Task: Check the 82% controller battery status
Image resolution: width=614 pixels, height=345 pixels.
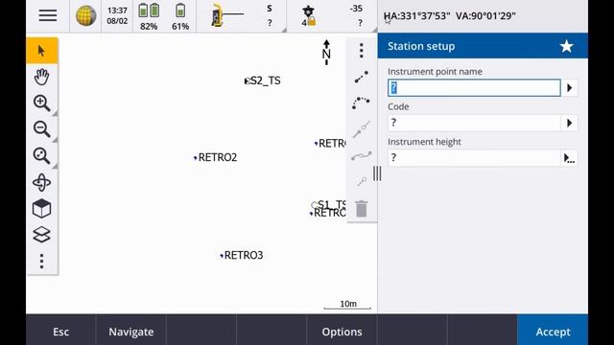Action: click(x=149, y=16)
